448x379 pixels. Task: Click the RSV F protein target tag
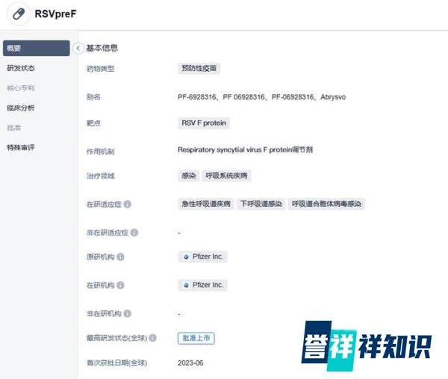[x=204, y=123]
